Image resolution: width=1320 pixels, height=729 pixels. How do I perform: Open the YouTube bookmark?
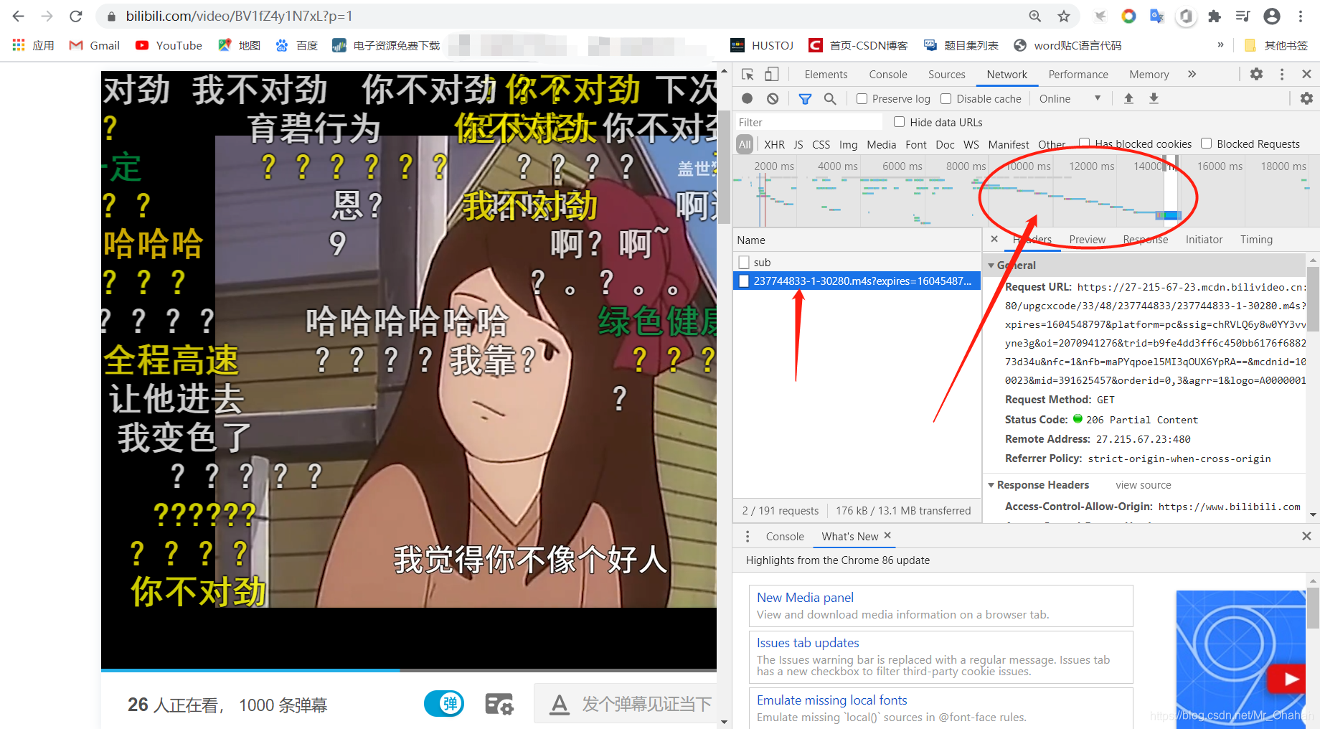tap(169, 45)
